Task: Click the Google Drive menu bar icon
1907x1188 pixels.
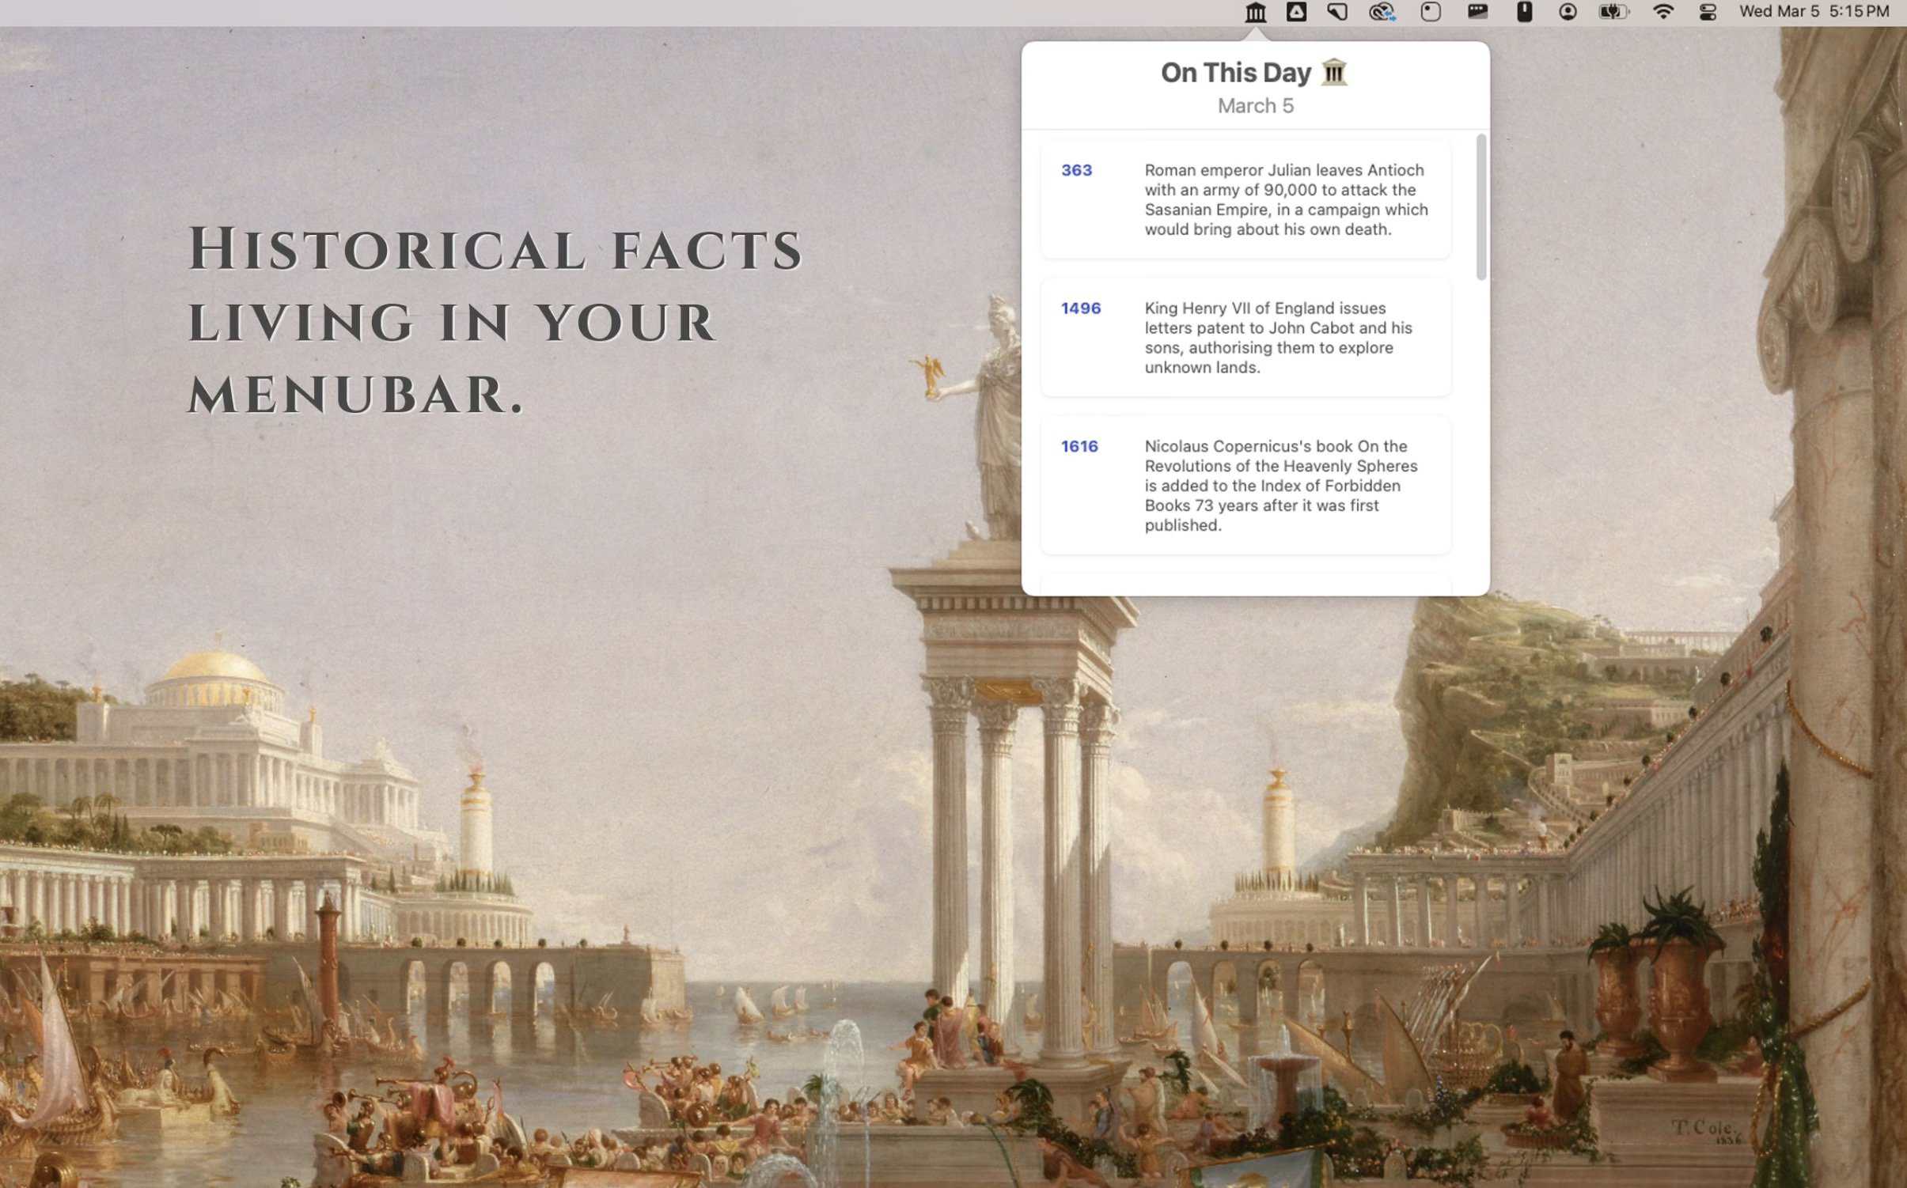Action: [x=1296, y=12]
